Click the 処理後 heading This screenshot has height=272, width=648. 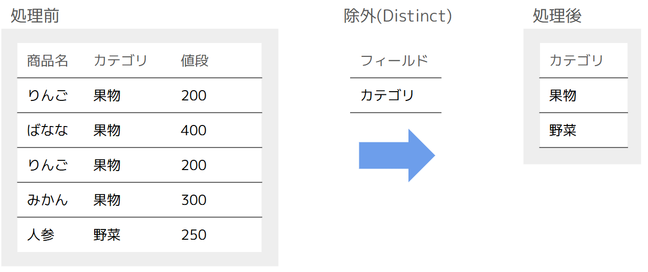click(557, 16)
